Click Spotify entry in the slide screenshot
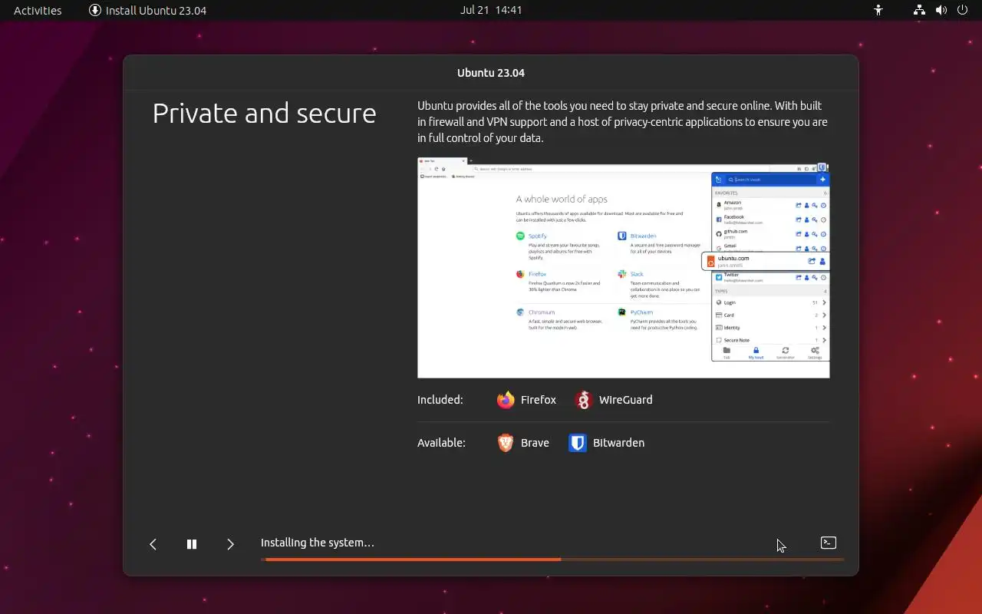This screenshot has height=614, width=982. coord(538,236)
